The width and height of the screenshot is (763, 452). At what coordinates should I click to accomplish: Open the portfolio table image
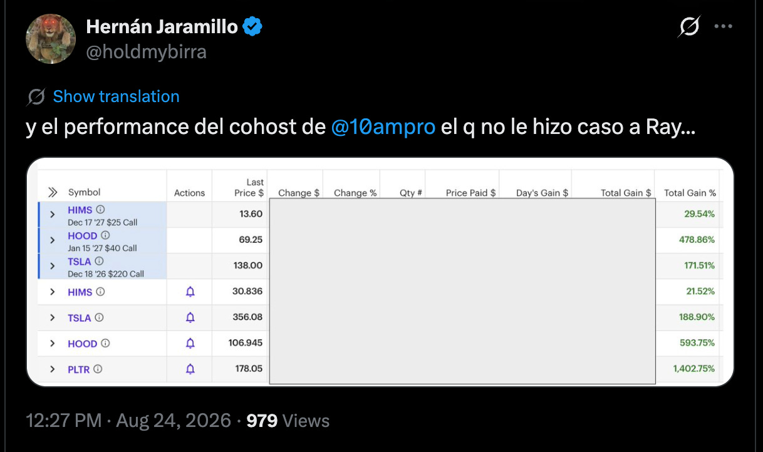pos(380,272)
